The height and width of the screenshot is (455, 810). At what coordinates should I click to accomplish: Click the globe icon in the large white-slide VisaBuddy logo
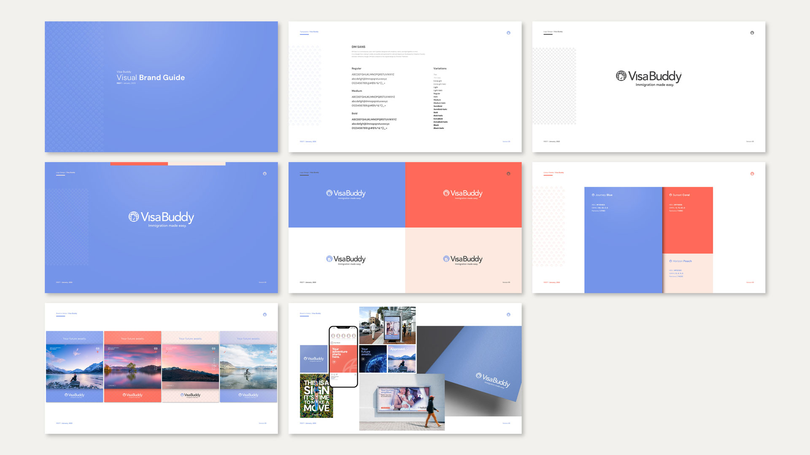tap(621, 76)
